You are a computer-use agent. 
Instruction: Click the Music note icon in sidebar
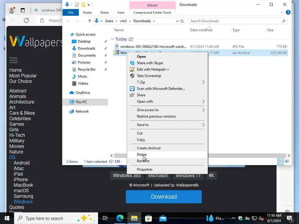74,76
